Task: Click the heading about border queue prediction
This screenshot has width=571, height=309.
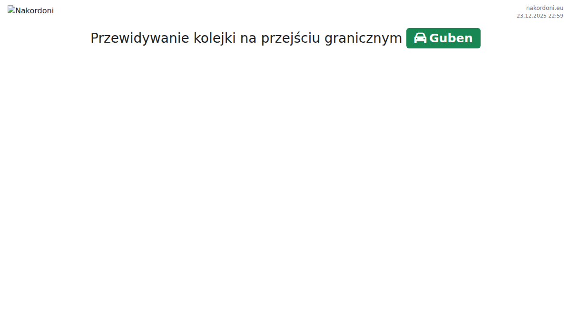Action: pyautogui.click(x=246, y=37)
